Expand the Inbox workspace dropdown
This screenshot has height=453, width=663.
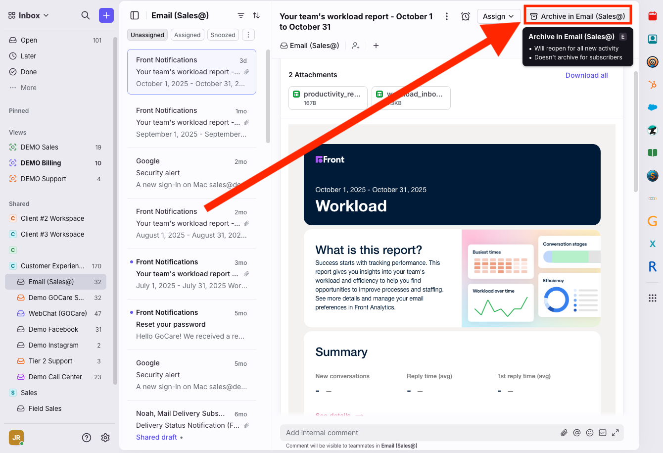(29, 15)
